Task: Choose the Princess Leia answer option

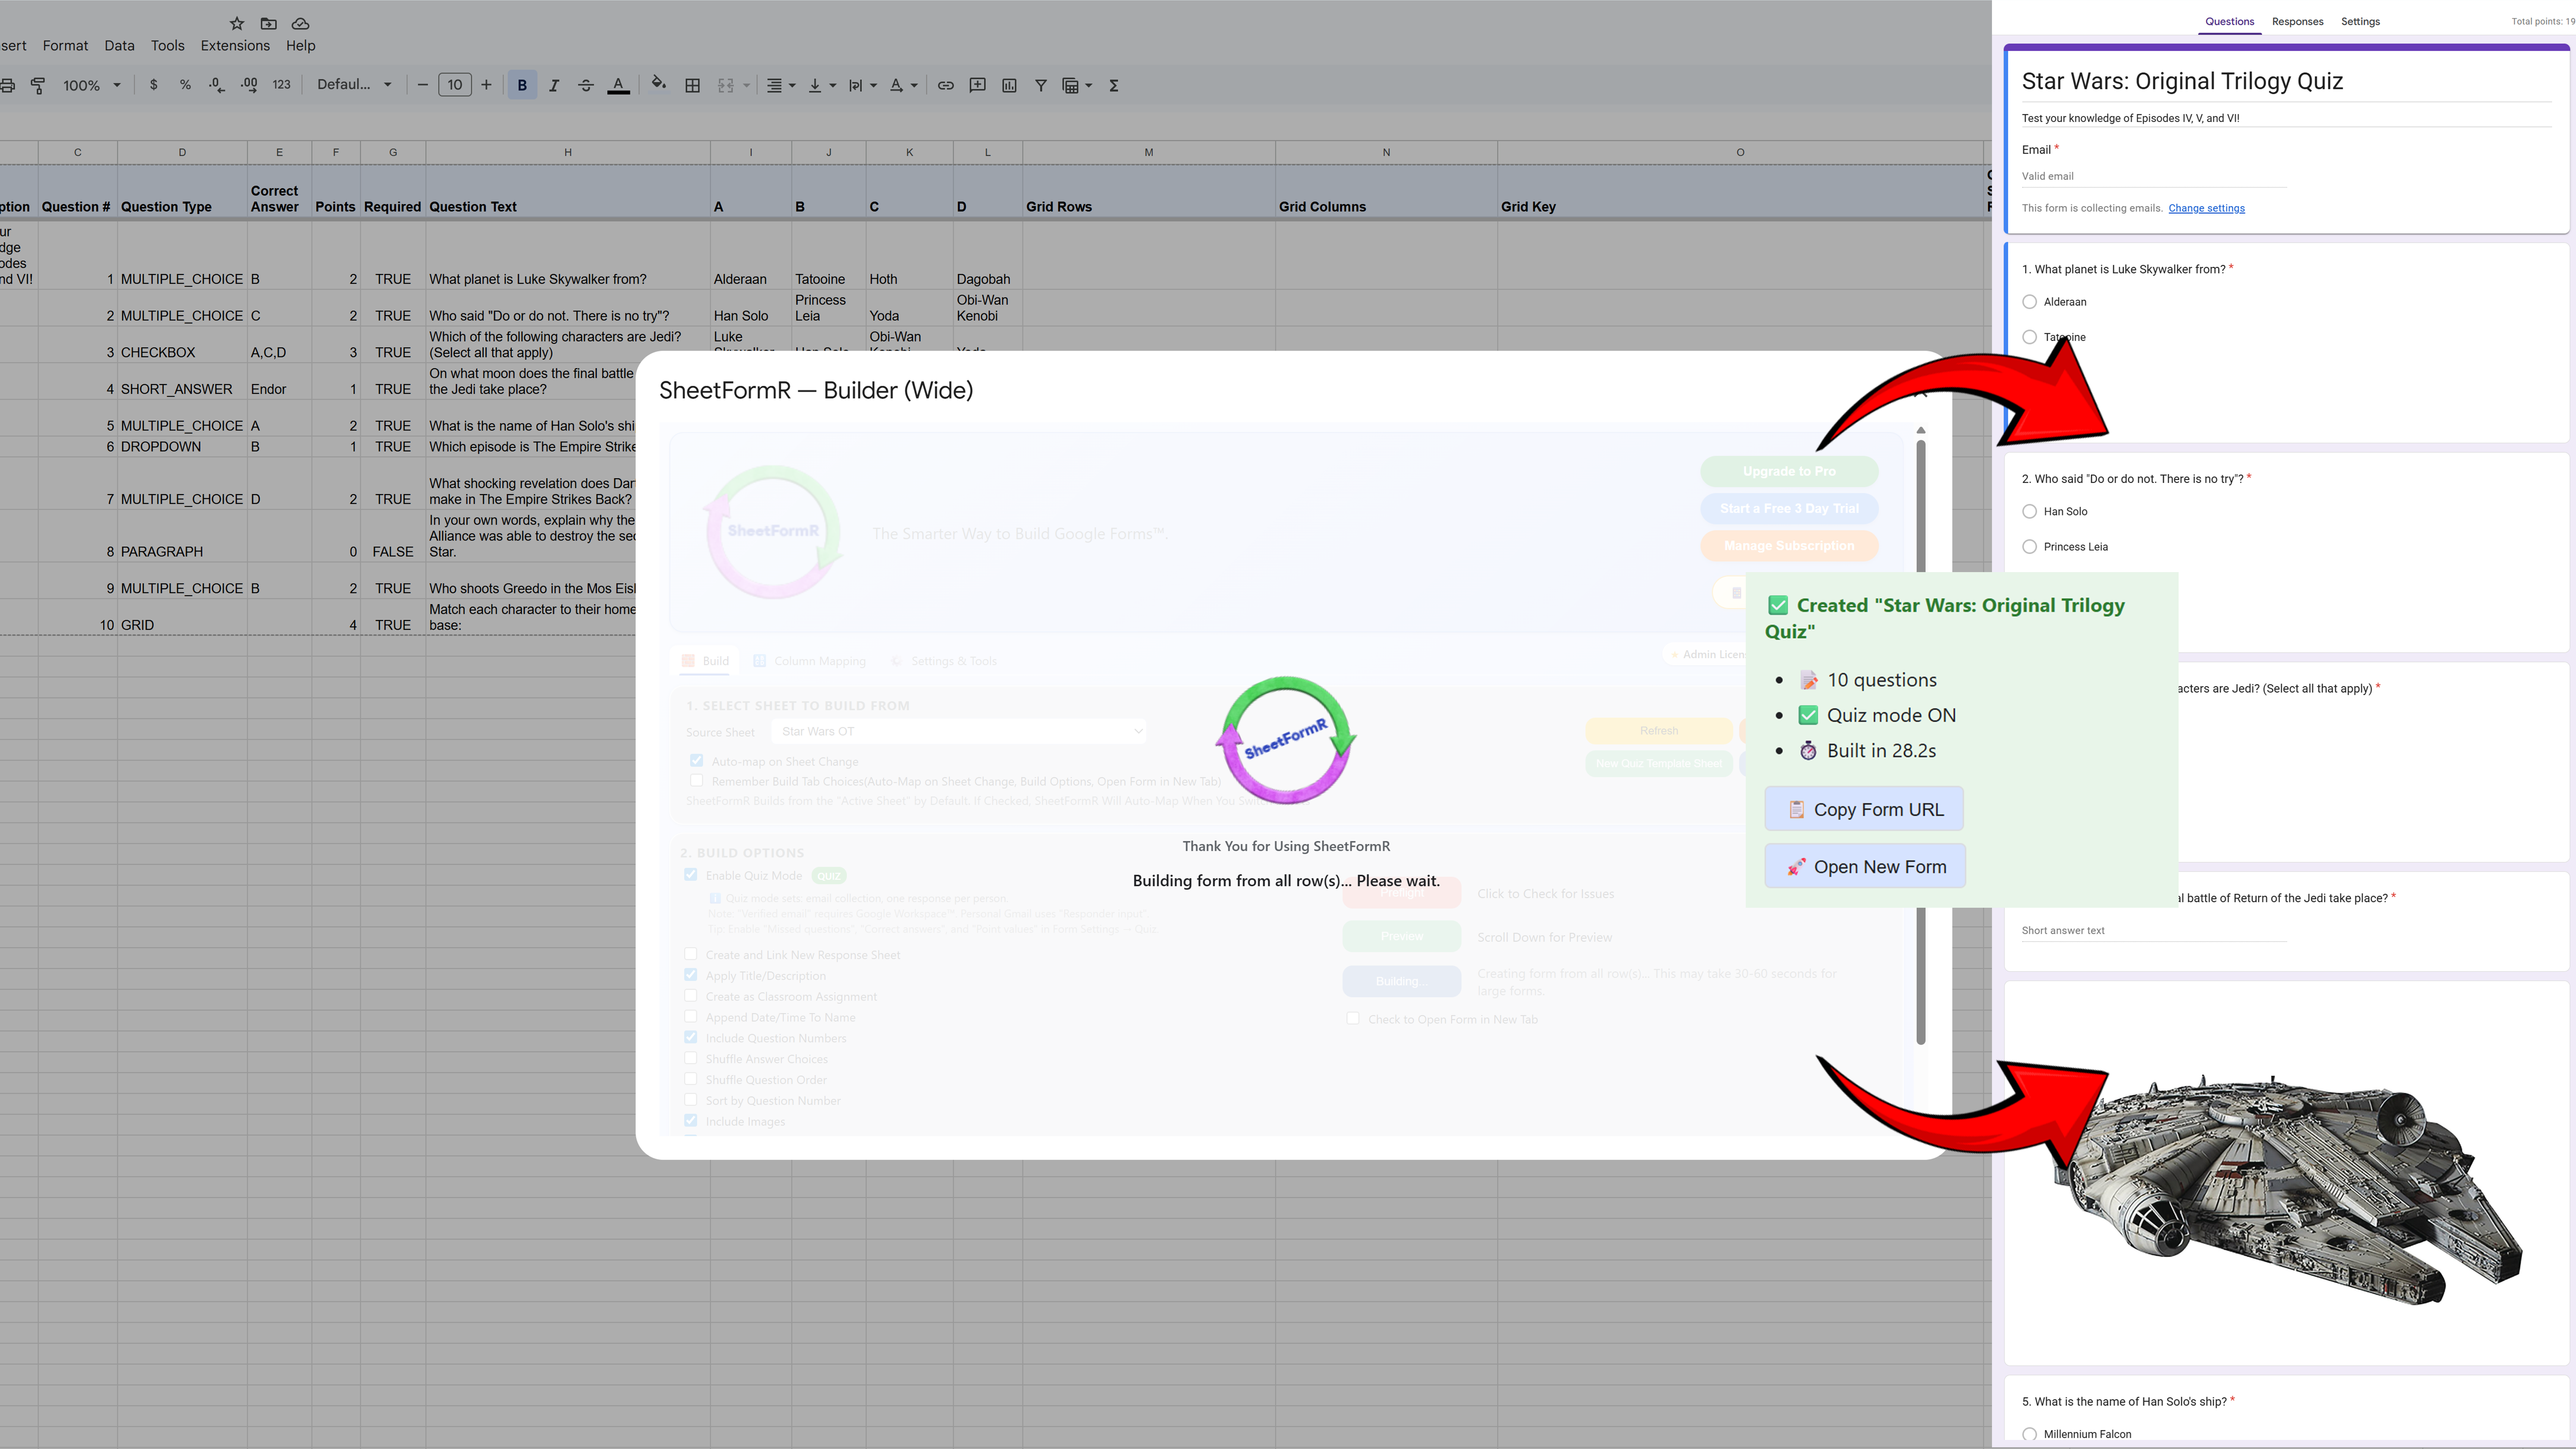Action: pos(2029,547)
